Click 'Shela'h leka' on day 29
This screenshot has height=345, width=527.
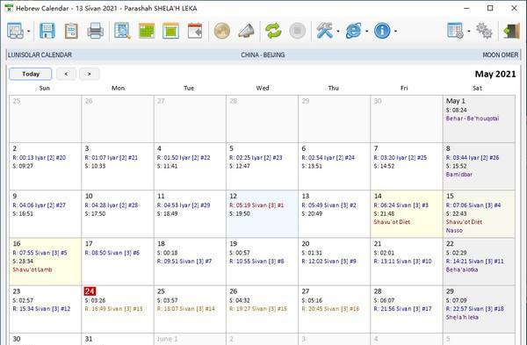point(462,317)
